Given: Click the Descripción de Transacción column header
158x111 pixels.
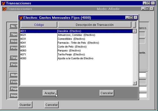Looking at the screenshot, I should coord(95,25).
